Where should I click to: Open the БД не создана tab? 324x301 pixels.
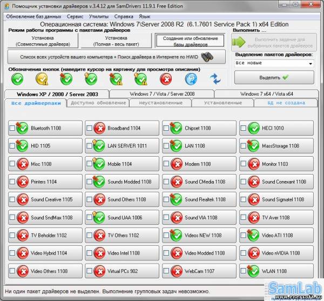286,103
